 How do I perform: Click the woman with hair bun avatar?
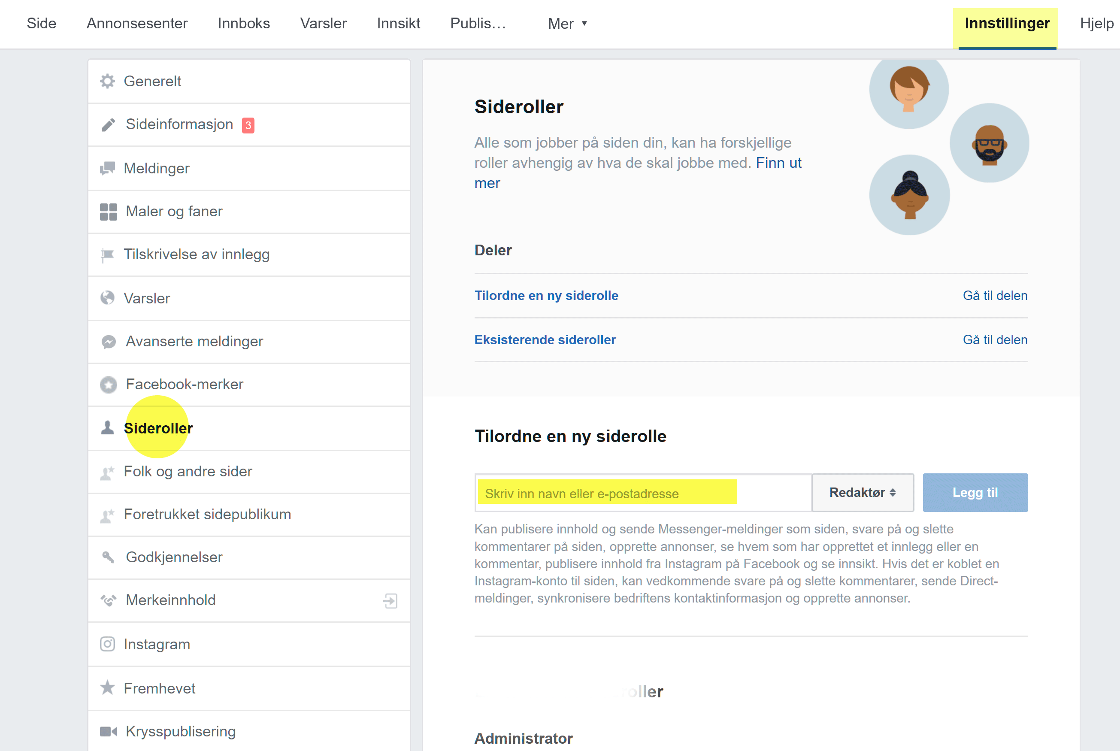(909, 195)
